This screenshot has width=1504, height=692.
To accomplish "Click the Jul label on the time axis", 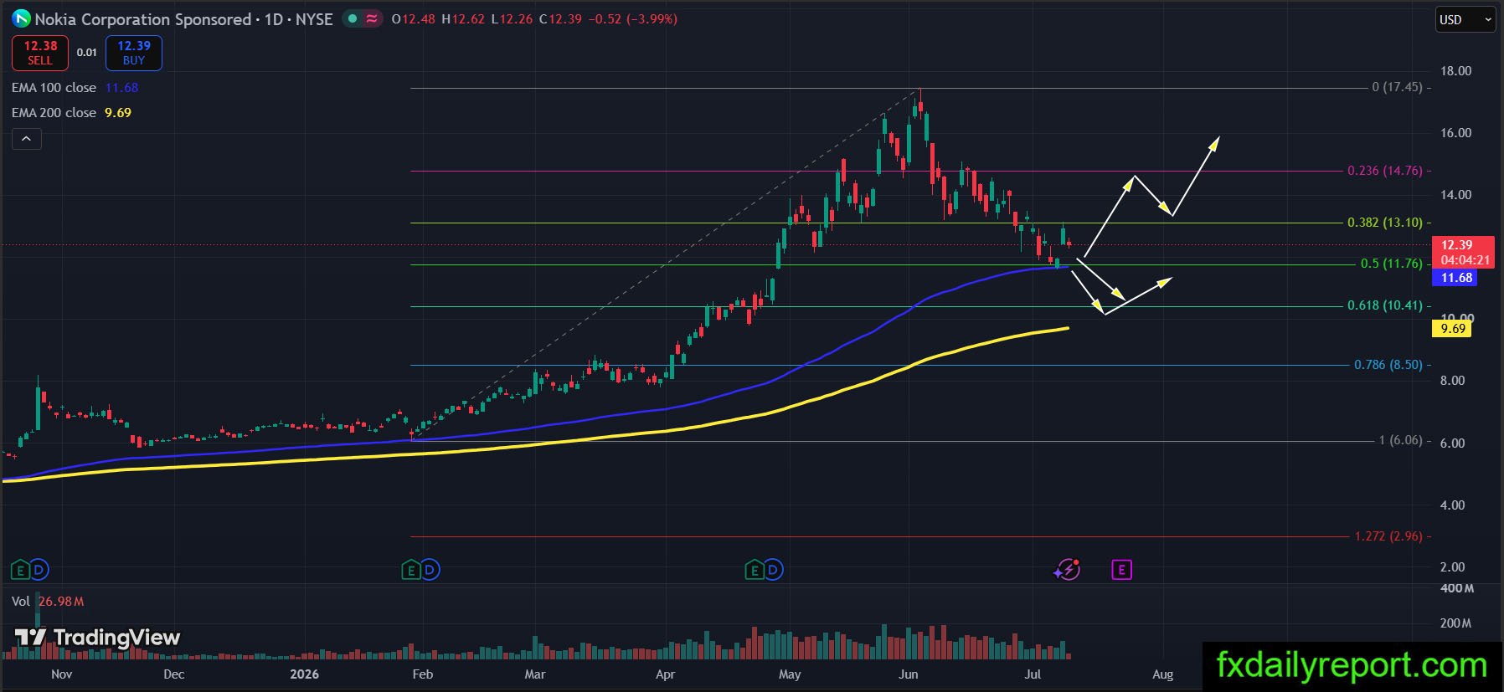I will (x=1033, y=674).
